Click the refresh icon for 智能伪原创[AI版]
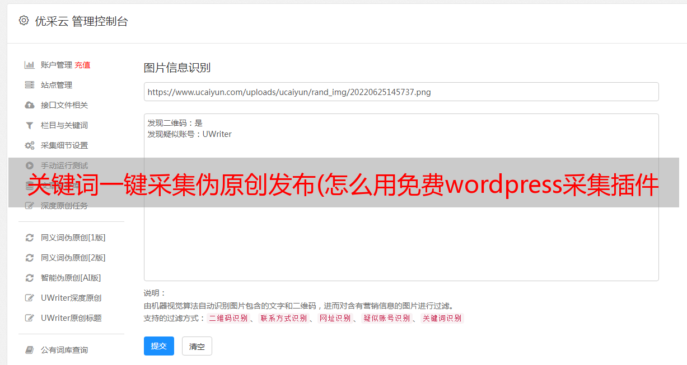The image size is (687, 365). pos(30,278)
